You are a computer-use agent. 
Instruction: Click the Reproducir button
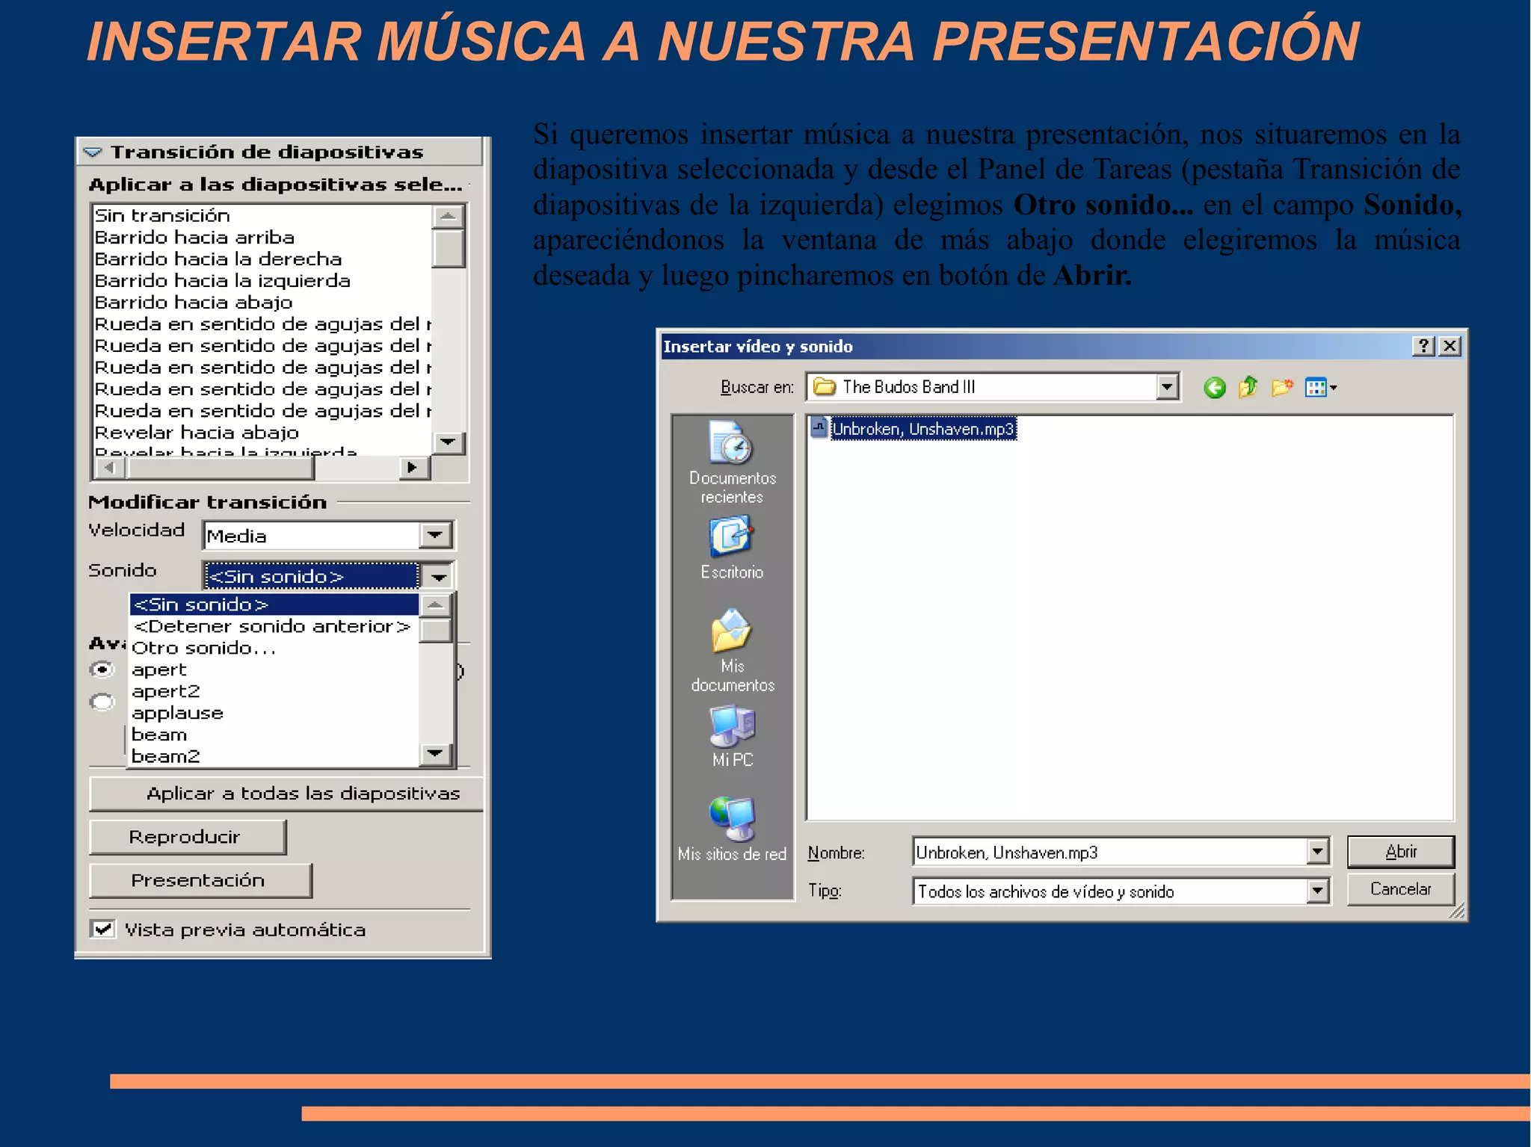coord(188,837)
